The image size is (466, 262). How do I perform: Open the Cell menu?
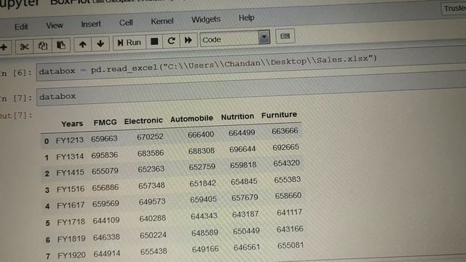(x=126, y=23)
